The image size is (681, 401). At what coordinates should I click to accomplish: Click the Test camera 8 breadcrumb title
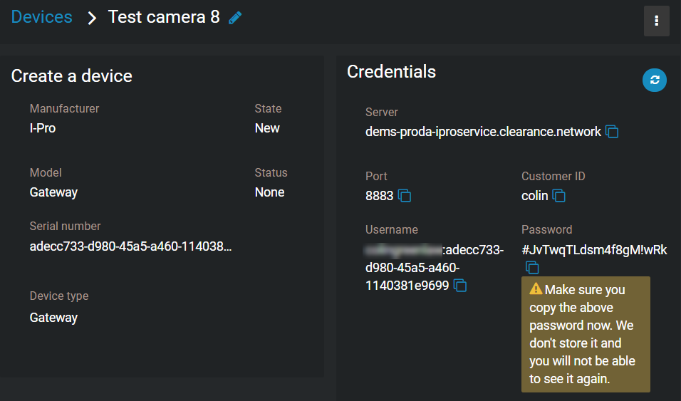(x=164, y=17)
